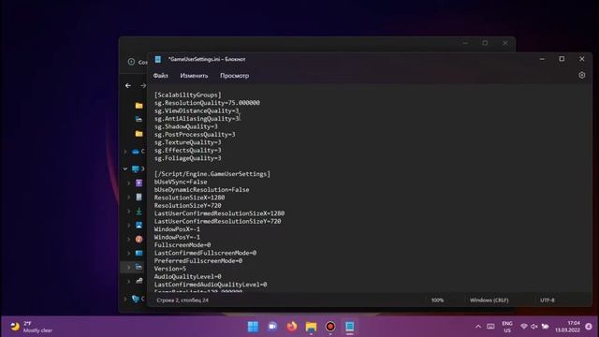The height and width of the screenshot is (337, 599).
Task: Click the Notepad app icon in title bar
Action: 158,59
